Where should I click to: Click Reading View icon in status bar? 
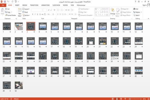[121, 99]
